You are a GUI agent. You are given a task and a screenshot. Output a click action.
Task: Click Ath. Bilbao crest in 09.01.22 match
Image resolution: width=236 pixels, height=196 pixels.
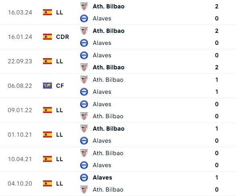point(84,116)
